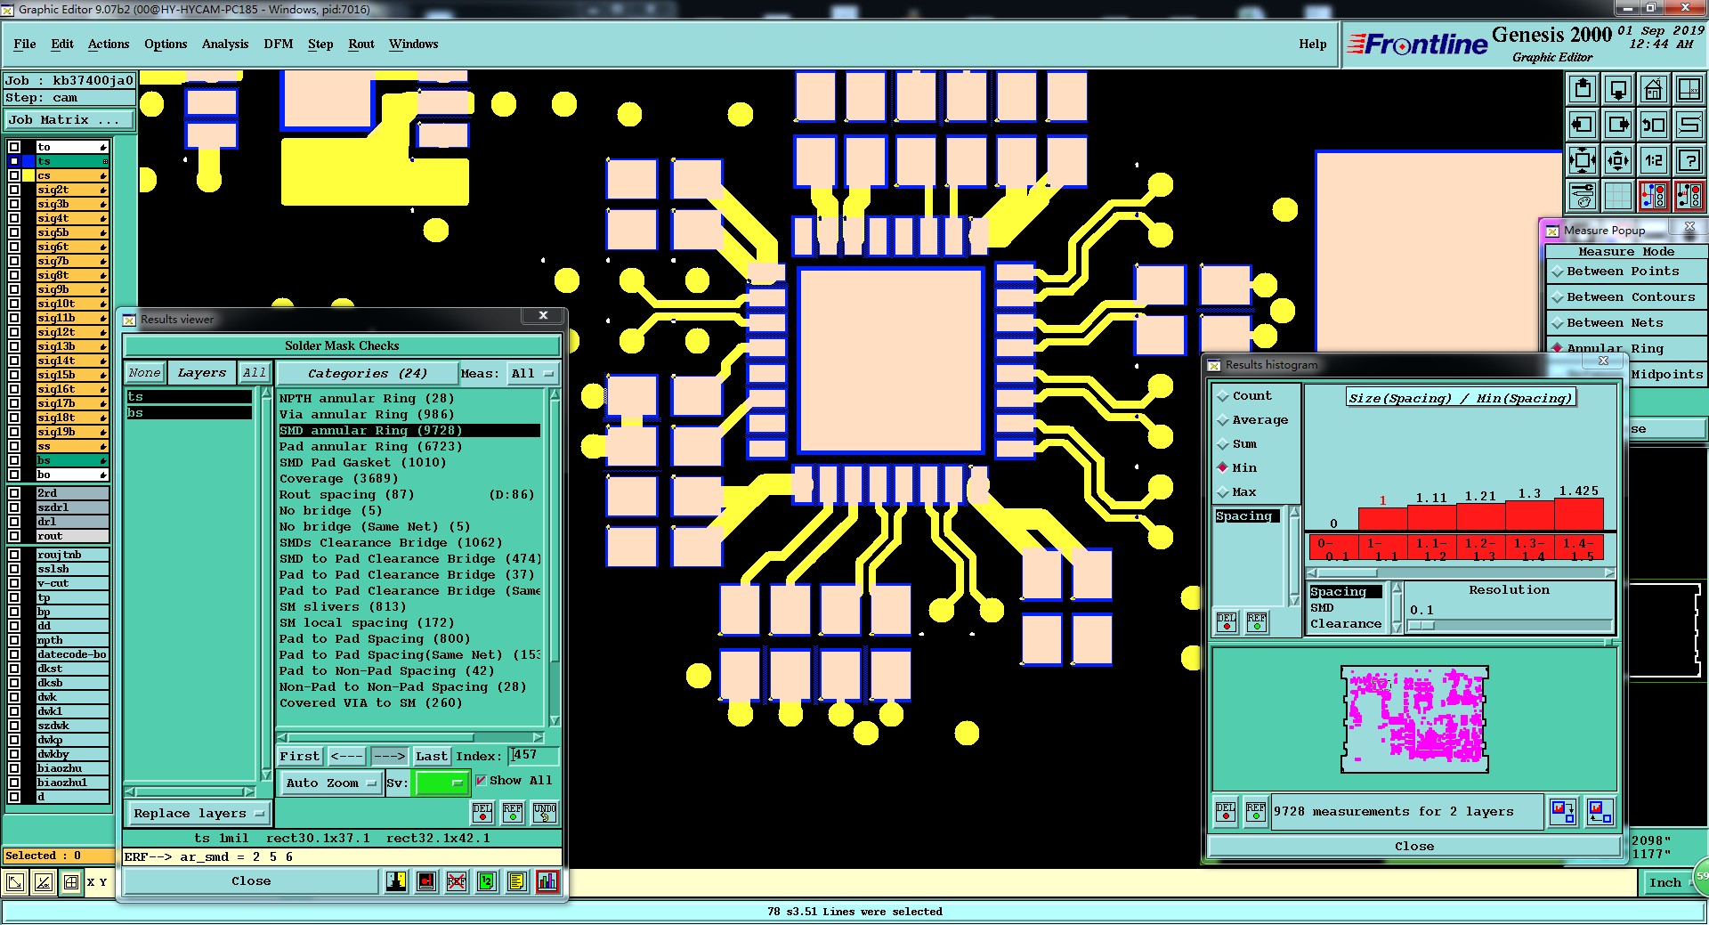1709x925 pixels.
Task: Open the Actions menu
Action: (x=109, y=44)
